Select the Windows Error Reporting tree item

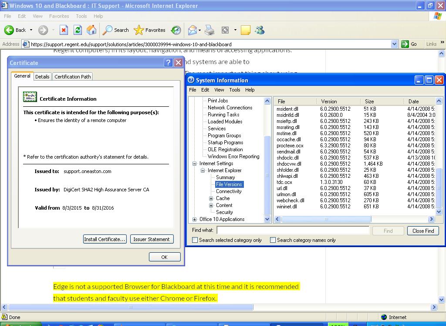point(233,156)
